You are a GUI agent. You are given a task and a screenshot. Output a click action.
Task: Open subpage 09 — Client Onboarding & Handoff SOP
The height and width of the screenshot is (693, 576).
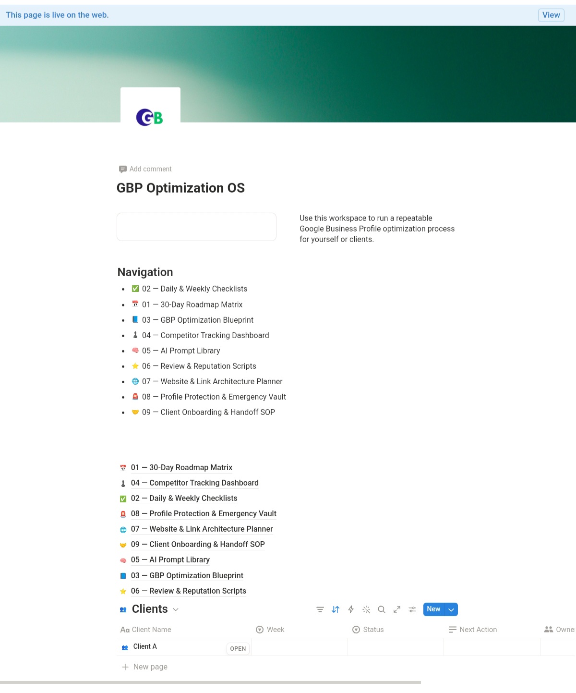click(198, 545)
